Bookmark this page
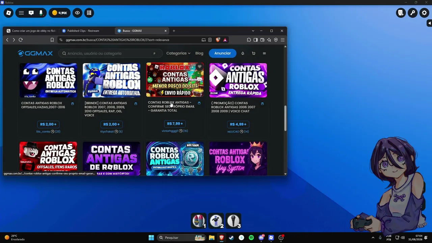432x243 pixels. click(52, 40)
